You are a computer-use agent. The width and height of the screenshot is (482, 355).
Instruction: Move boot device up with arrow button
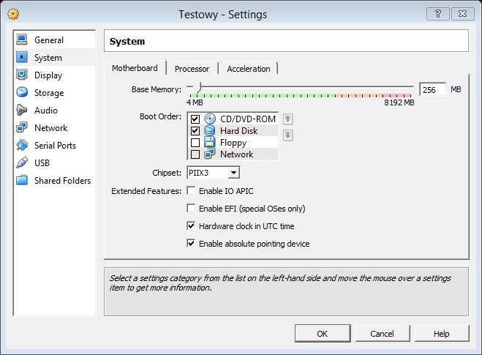[x=287, y=119]
